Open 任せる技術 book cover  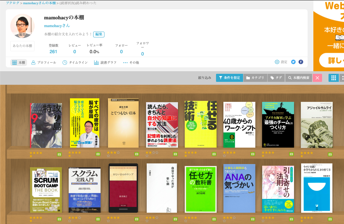[x=201, y=124]
